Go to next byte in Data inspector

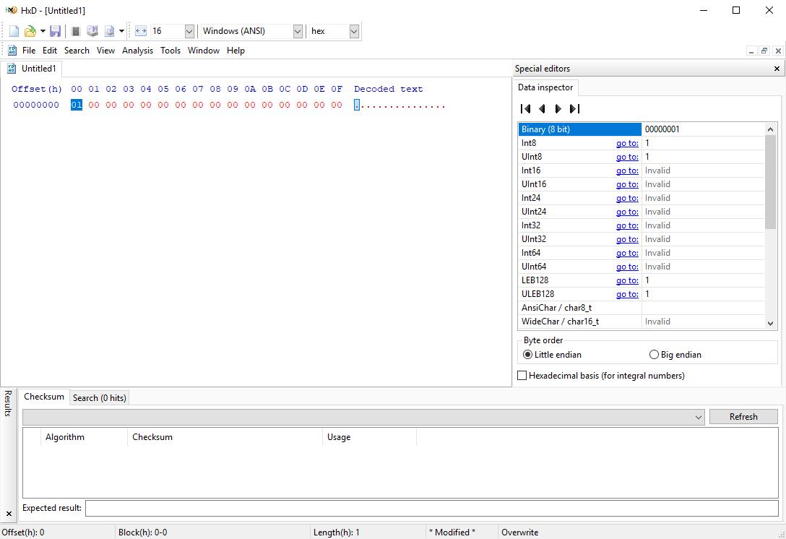558,109
